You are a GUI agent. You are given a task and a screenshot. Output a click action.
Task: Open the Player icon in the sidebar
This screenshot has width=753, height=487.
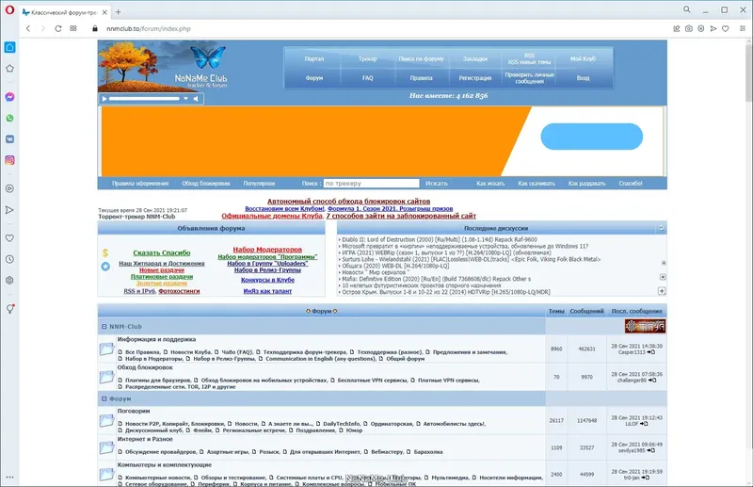pyautogui.click(x=9, y=188)
